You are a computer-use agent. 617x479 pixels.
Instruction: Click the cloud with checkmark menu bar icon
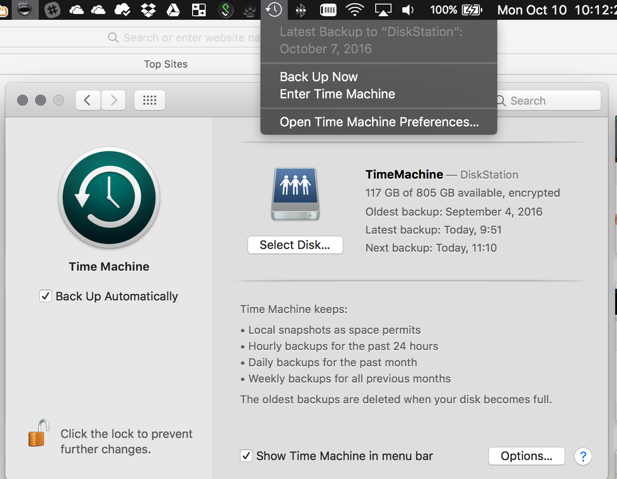(123, 9)
